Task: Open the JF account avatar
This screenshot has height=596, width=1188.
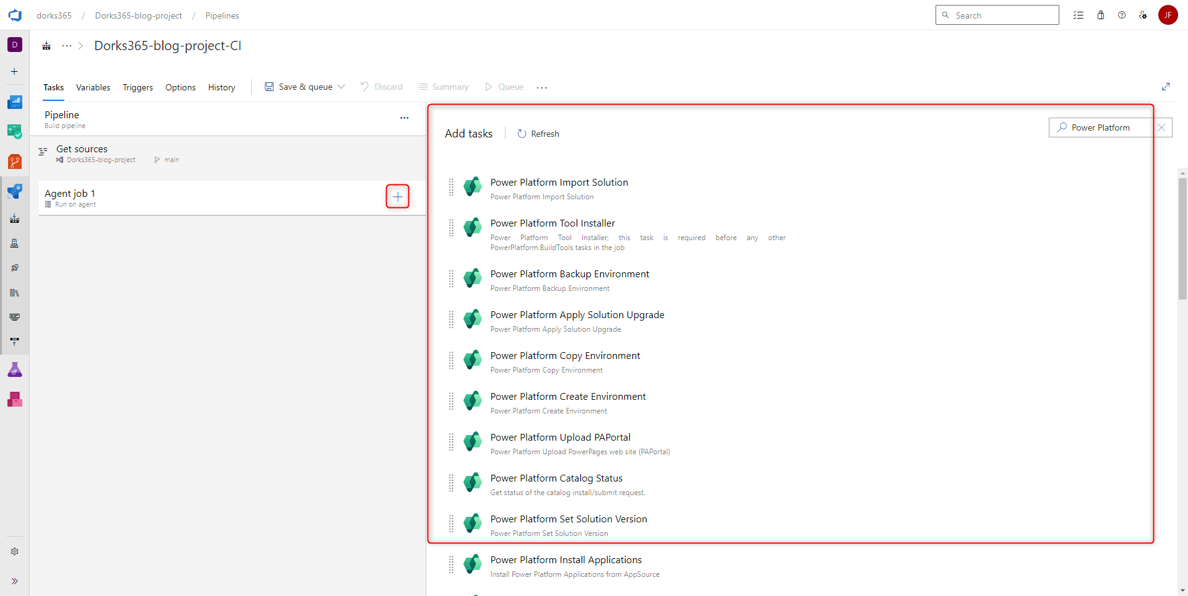Action: click(x=1168, y=15)
